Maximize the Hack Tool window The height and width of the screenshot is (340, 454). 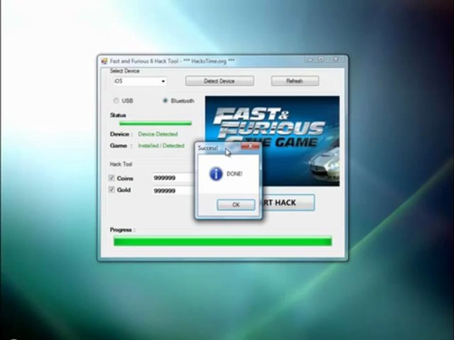click(x=321, y=59)
